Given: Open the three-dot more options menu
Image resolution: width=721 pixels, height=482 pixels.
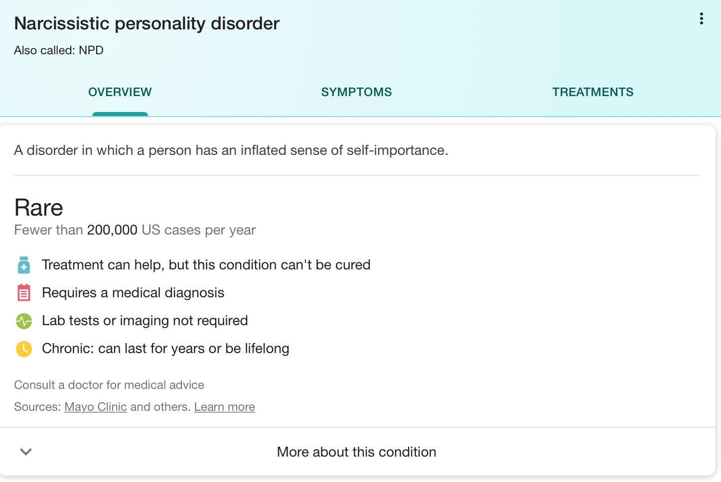Looking at the screenshot, I should 701,19.
